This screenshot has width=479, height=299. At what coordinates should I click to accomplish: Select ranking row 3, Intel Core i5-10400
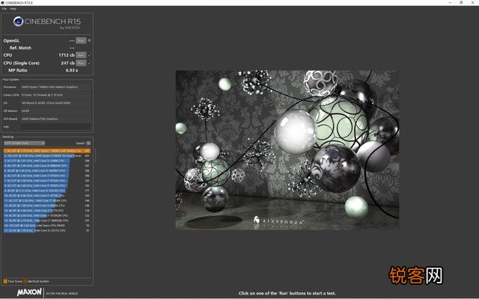pos(47,161)
